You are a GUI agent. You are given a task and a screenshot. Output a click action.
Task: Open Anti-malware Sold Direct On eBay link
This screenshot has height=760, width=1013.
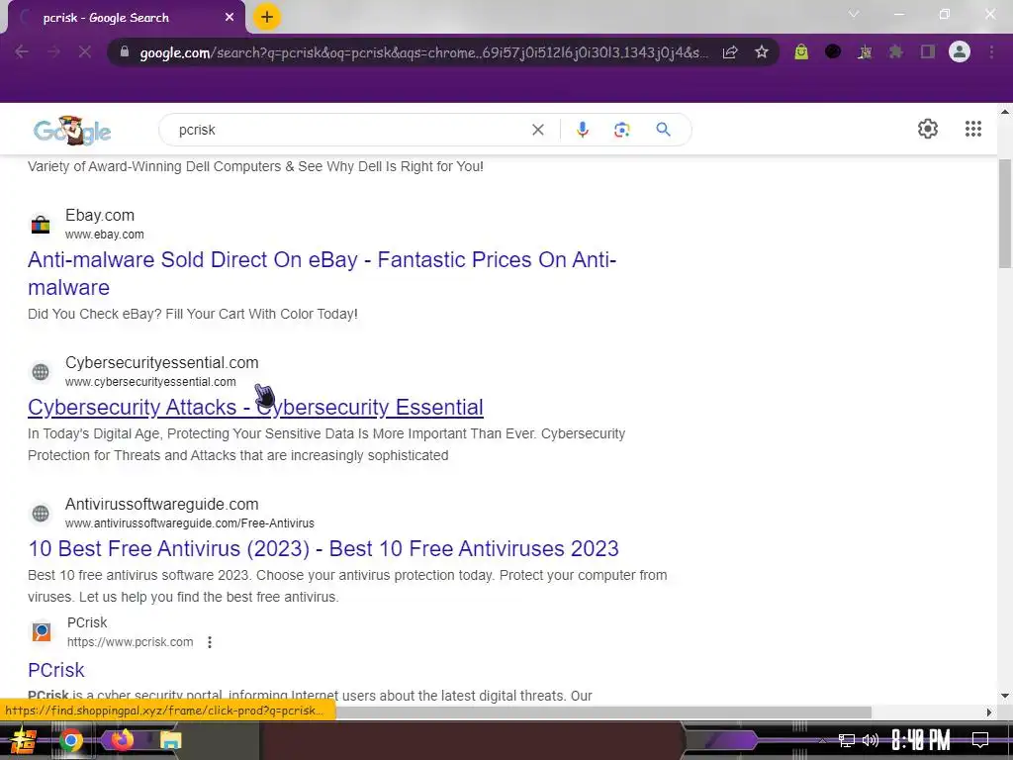point(322,273)
